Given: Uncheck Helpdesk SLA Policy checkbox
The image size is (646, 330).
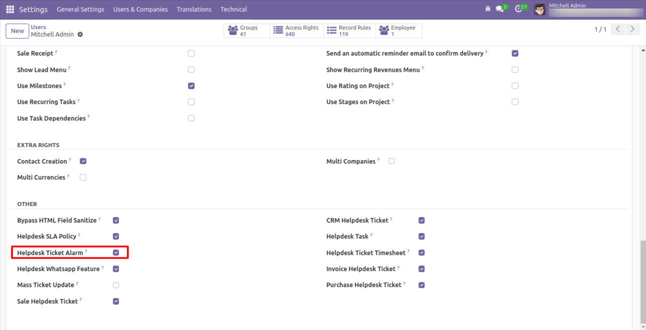Looking at the screenshot, I should point(116,236).
